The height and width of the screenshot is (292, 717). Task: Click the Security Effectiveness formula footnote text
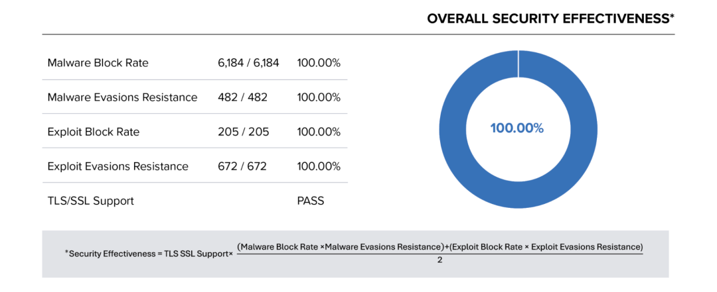click(x=149, y=254)
